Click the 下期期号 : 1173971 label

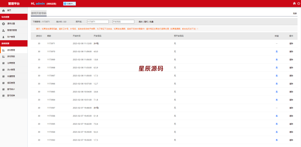pos(41,22)
